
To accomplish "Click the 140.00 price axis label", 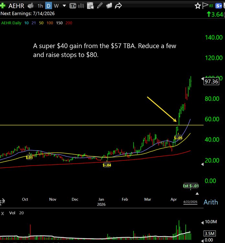I will (214, 38).
